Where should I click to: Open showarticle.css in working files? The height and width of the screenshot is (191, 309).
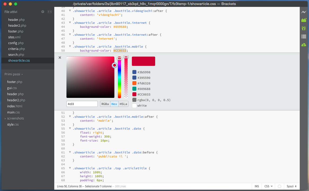tap(19, 61)
